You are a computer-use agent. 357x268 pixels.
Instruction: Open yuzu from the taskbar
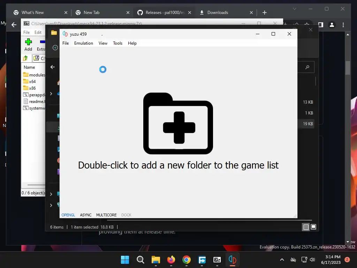click(x=232, y=260)
